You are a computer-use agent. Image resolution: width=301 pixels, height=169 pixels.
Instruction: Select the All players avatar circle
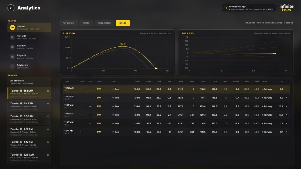point(12,66)
